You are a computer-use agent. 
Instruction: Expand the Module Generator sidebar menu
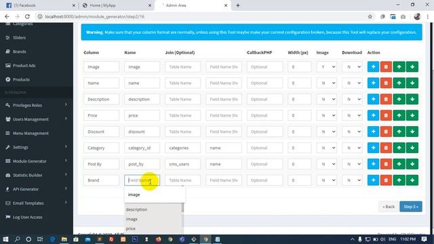(x=37, y=161)
